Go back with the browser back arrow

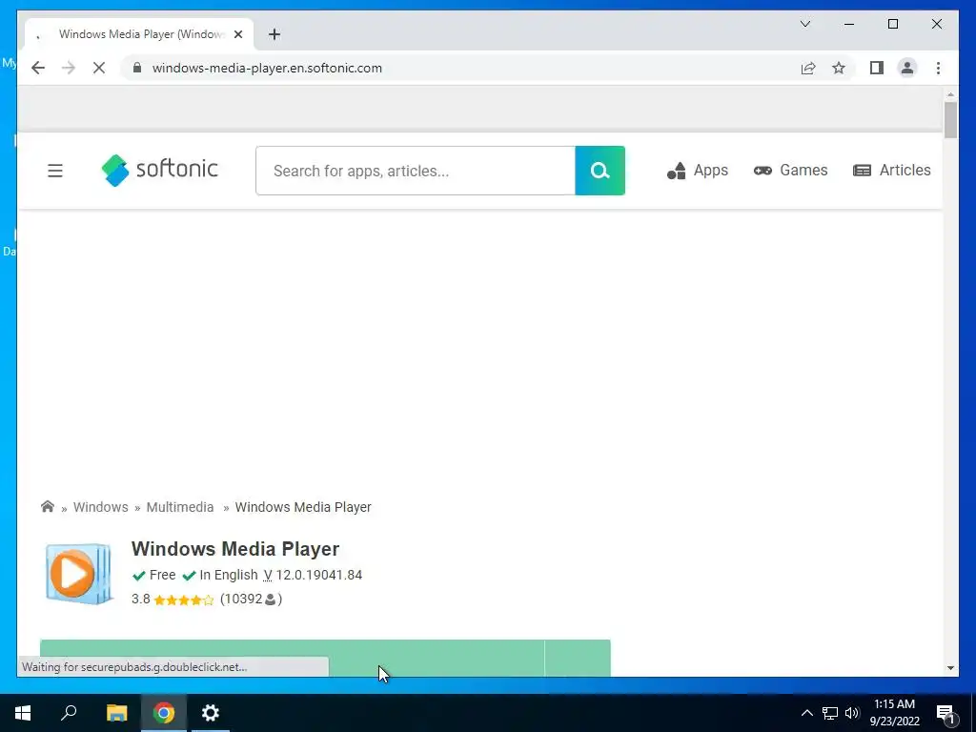(x=38, y=68)
